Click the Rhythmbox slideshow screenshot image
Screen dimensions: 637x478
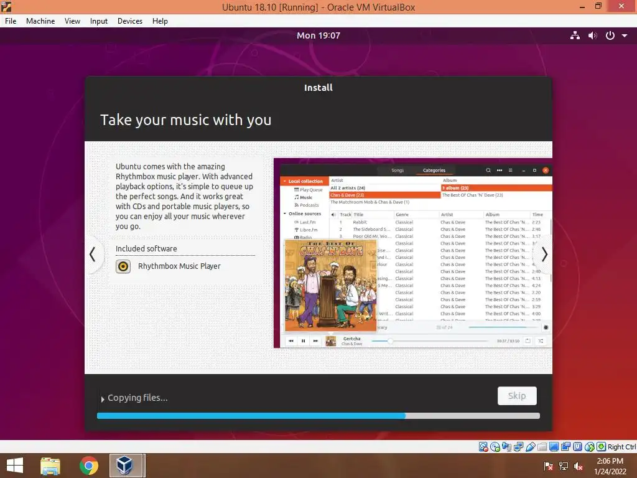point(413,253)
